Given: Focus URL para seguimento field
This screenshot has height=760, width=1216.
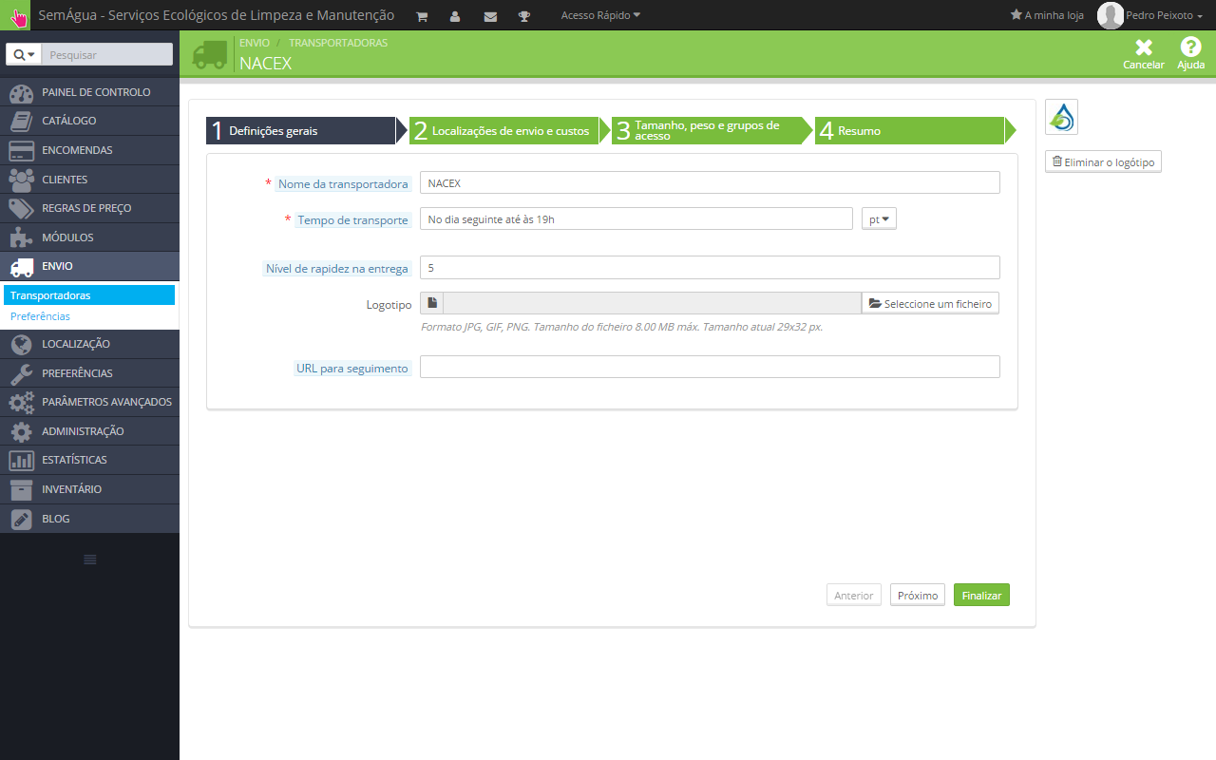Looking at the screenshot, I should [x=710, y=367].
